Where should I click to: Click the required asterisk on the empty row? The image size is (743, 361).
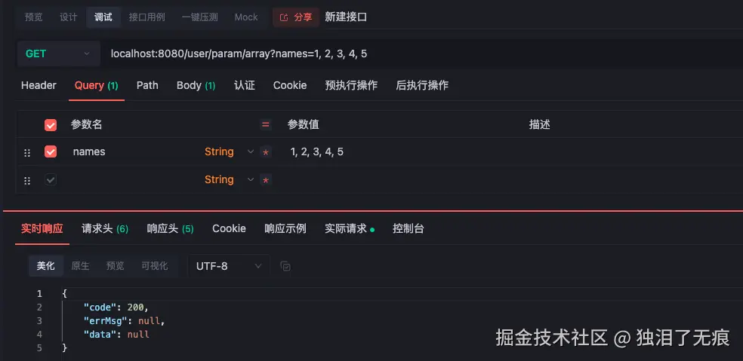265,180
